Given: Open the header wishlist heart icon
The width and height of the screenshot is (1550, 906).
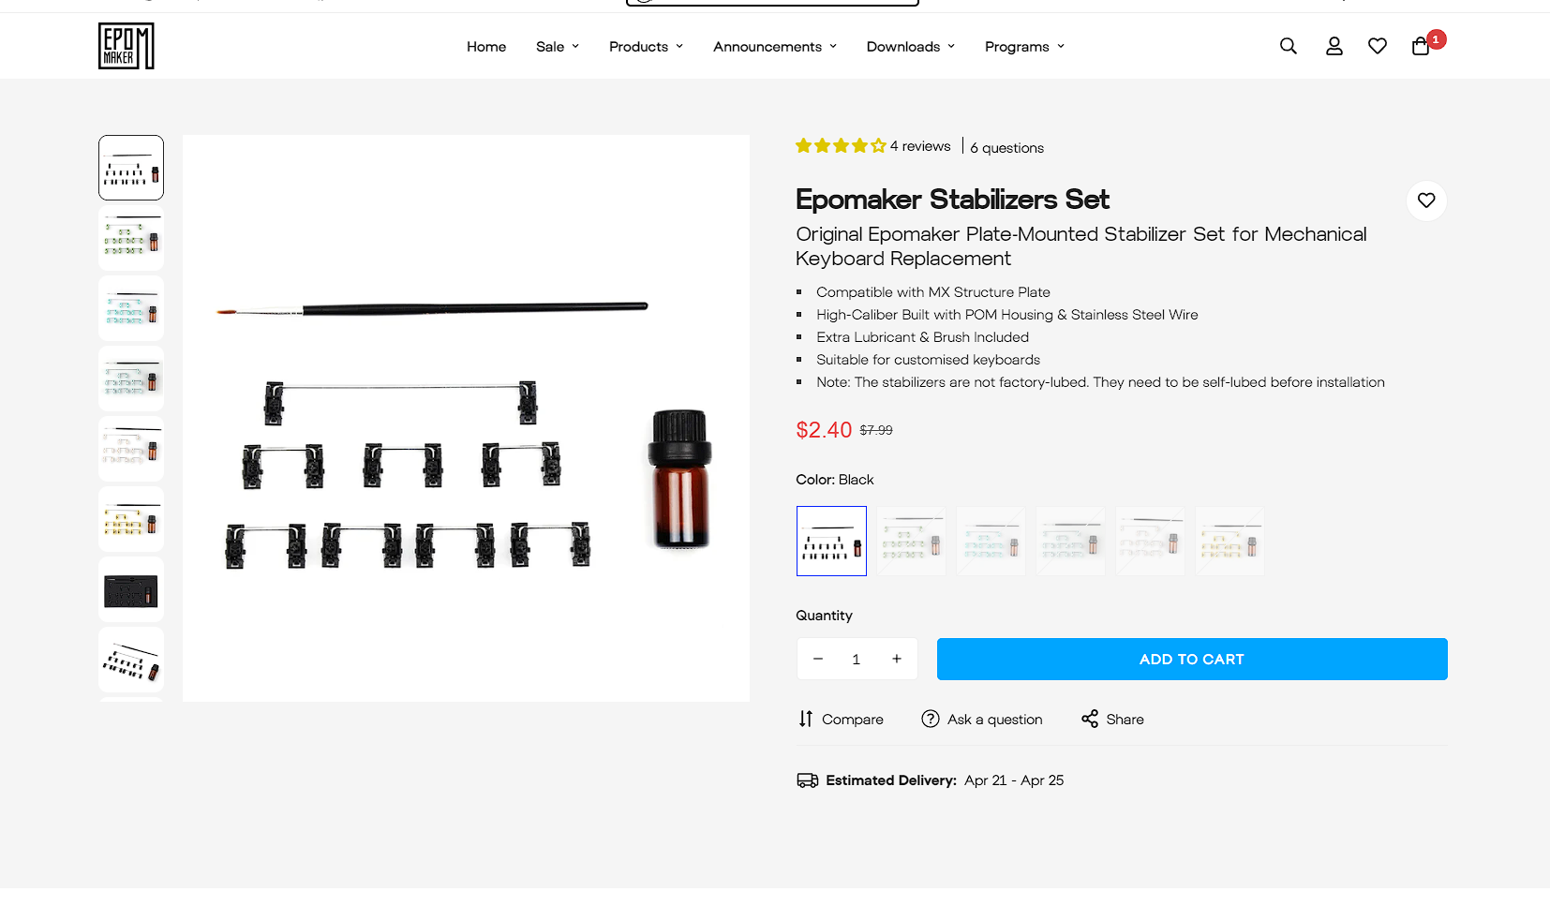Looking at the screenshot, I should point(1378,46).
